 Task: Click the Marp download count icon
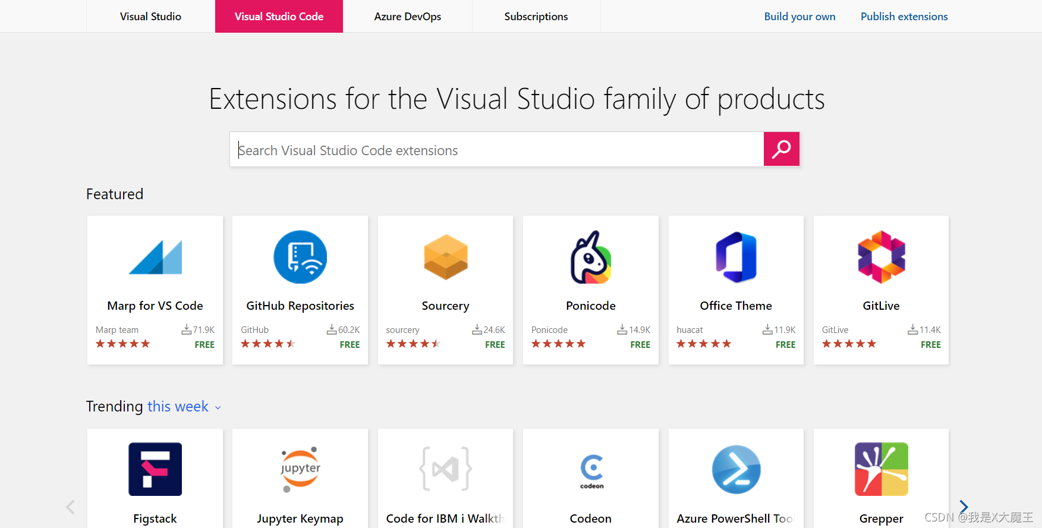(x=187, y=329)
